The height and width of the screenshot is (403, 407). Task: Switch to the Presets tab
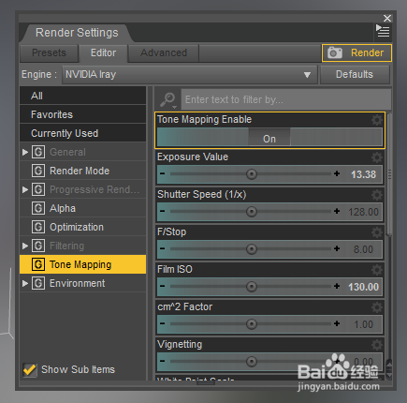49,52
